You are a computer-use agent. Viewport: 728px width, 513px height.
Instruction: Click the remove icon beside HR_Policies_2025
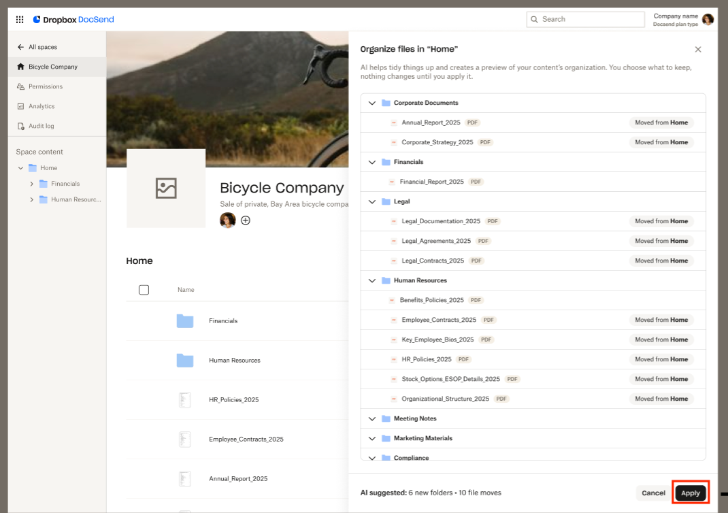pyautogui.click(x=394, y=360)
